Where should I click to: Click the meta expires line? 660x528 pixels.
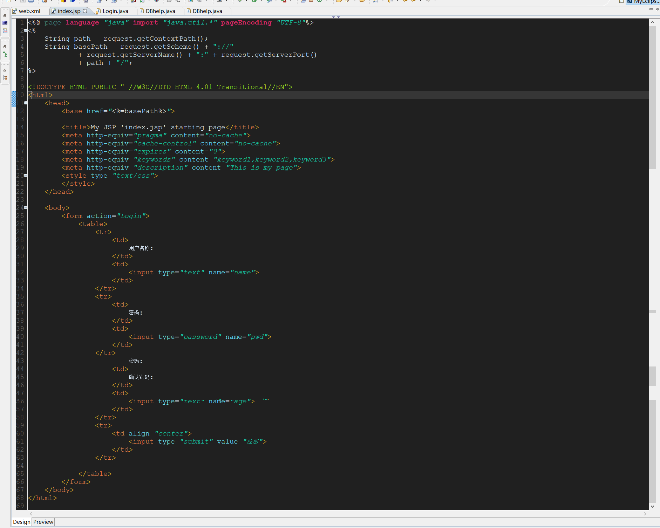(x=143, y=151)
